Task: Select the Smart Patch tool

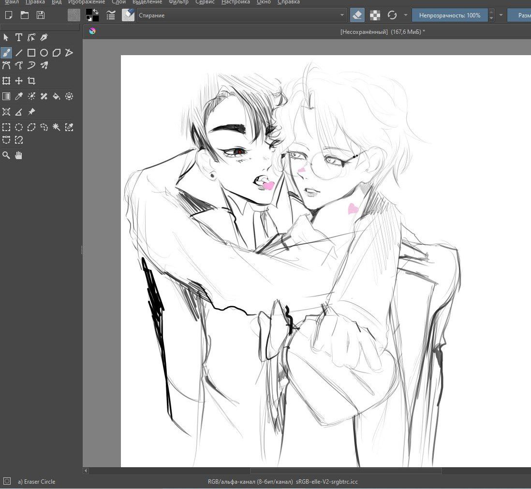Action: click(x=44, y=97)
